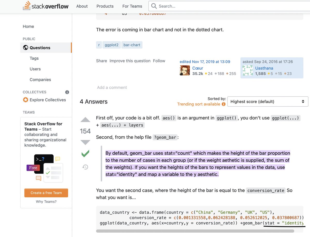Click the search magnifier icon
Viewport: 310px width, 237px height.
coord(154,6)
